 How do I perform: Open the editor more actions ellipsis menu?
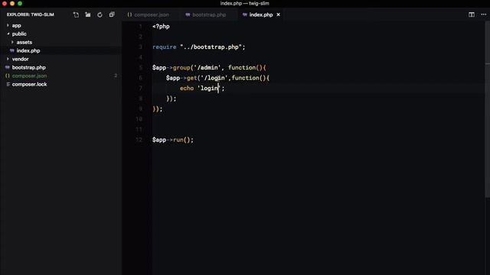[483, 15]
